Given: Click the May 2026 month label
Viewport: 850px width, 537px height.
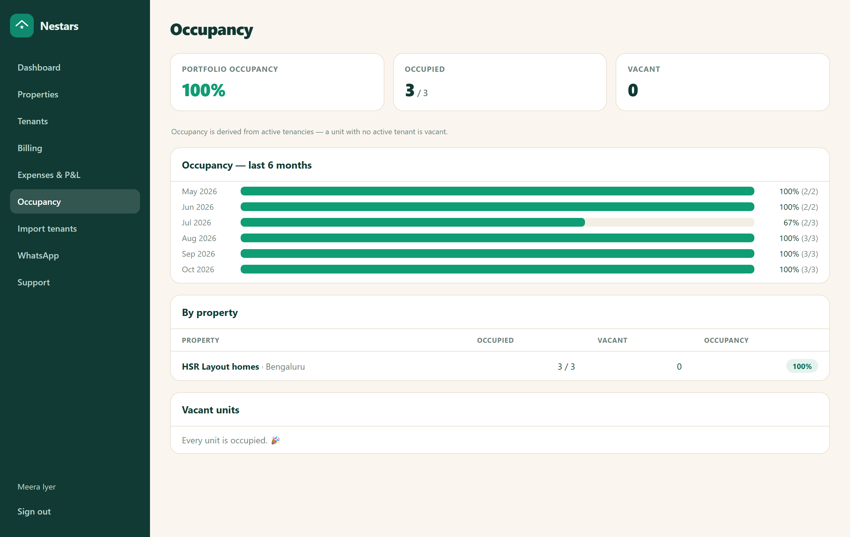Looking at the screenshot, I should click(199, 191).
